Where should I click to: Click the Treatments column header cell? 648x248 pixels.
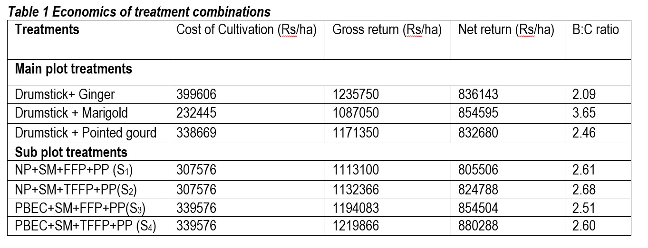pyautogui.click(x=47, y=30)
